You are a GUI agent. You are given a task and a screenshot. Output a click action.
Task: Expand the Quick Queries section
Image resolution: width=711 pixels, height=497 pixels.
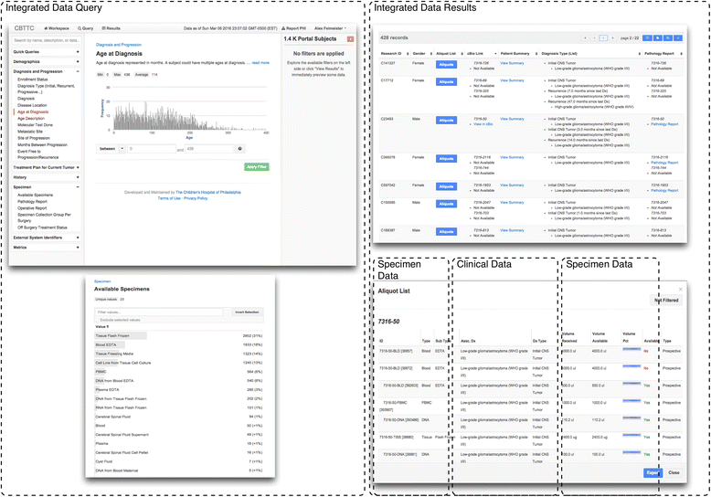point(78,52)
